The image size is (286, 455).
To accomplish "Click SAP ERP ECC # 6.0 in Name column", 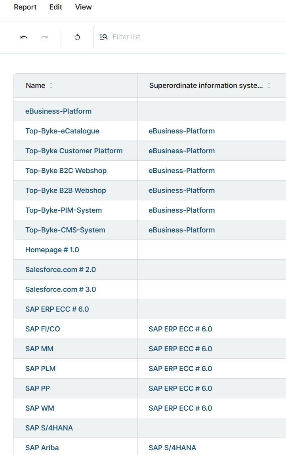I will 57,309.
